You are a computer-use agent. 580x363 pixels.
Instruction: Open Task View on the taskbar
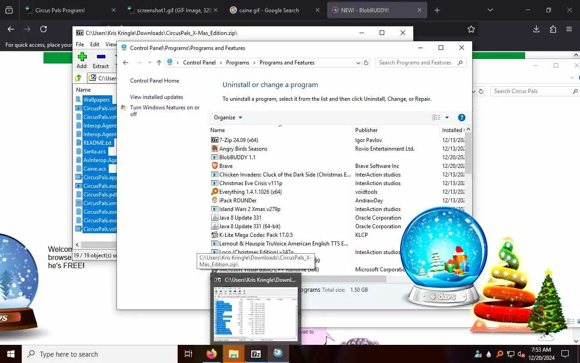click(x=188, y=354)
